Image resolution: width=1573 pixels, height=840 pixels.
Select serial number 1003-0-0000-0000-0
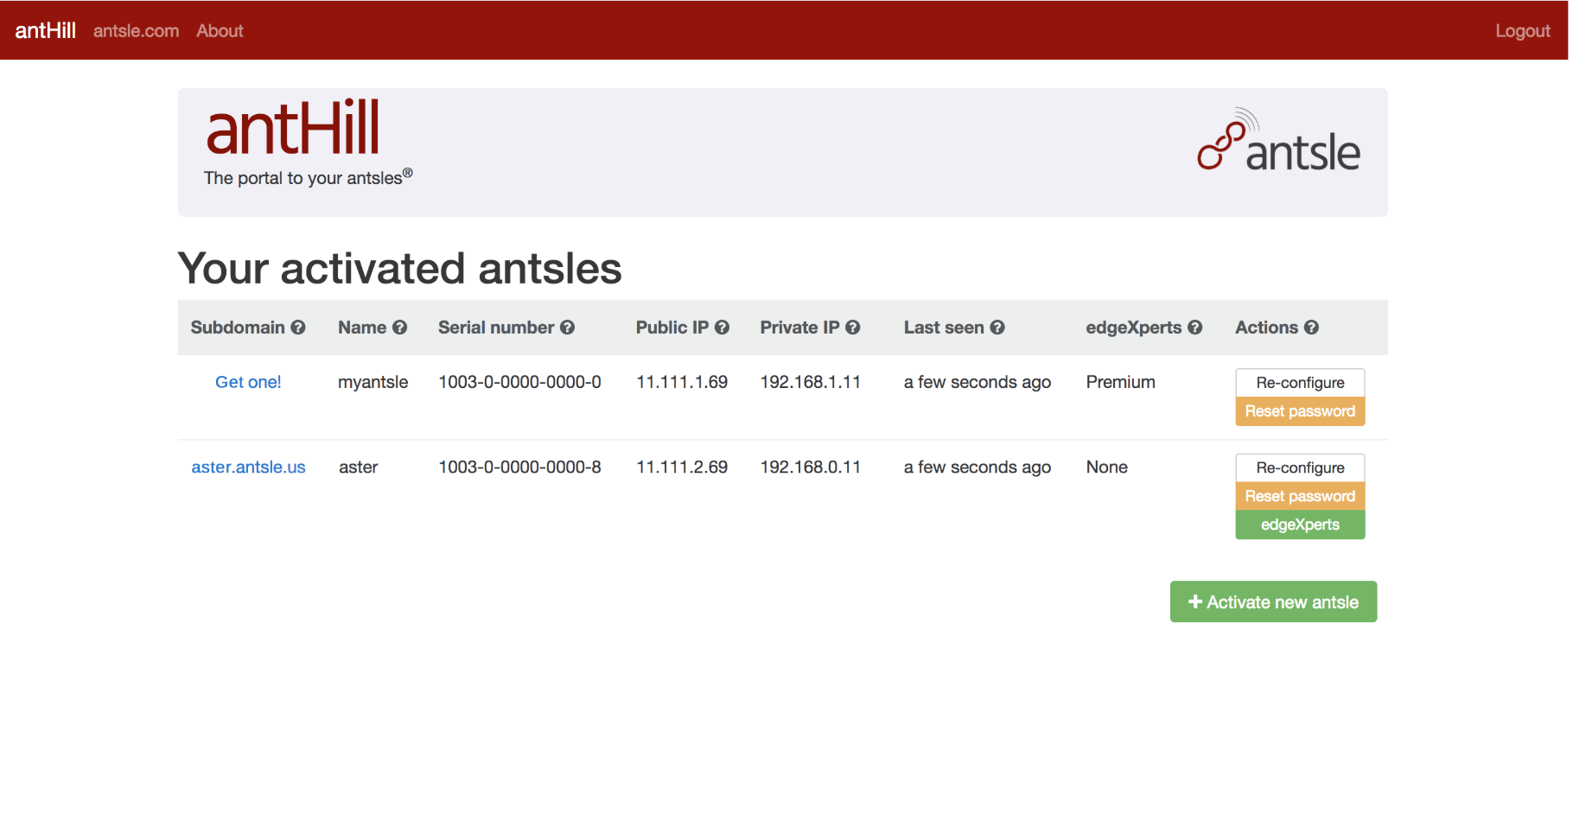(519, 382)
